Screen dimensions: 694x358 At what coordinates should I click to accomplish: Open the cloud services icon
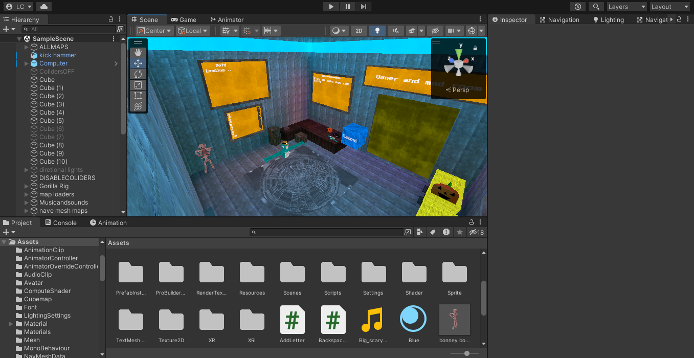tap(44, 7)
